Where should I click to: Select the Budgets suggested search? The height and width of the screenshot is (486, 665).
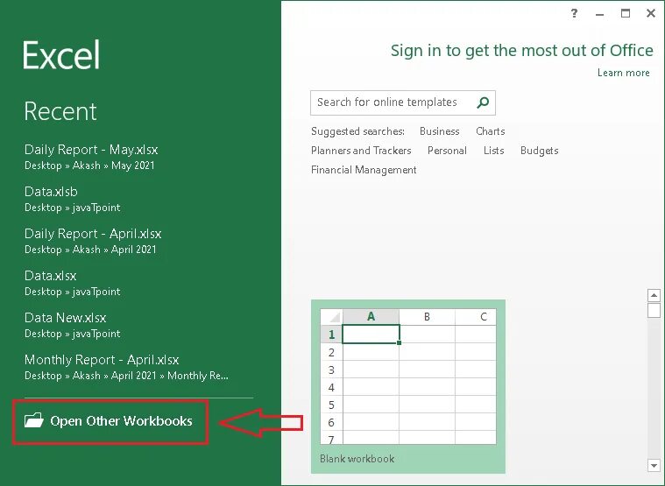(x=539, y=151)
